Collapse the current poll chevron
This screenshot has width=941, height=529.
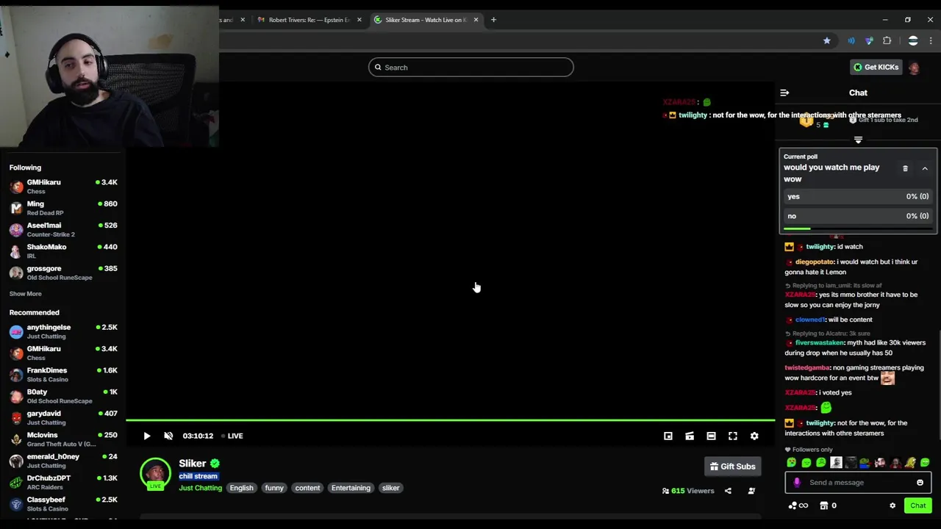pyautogui.click(x=925, y=168)
